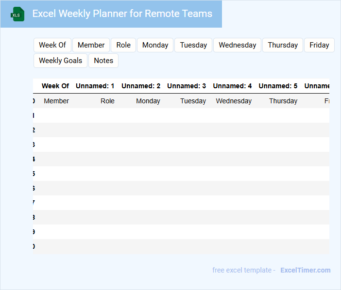The image size is (341, 290).
Task: Click the Unnamed: 1 column header
Action: tap(95, 86)
